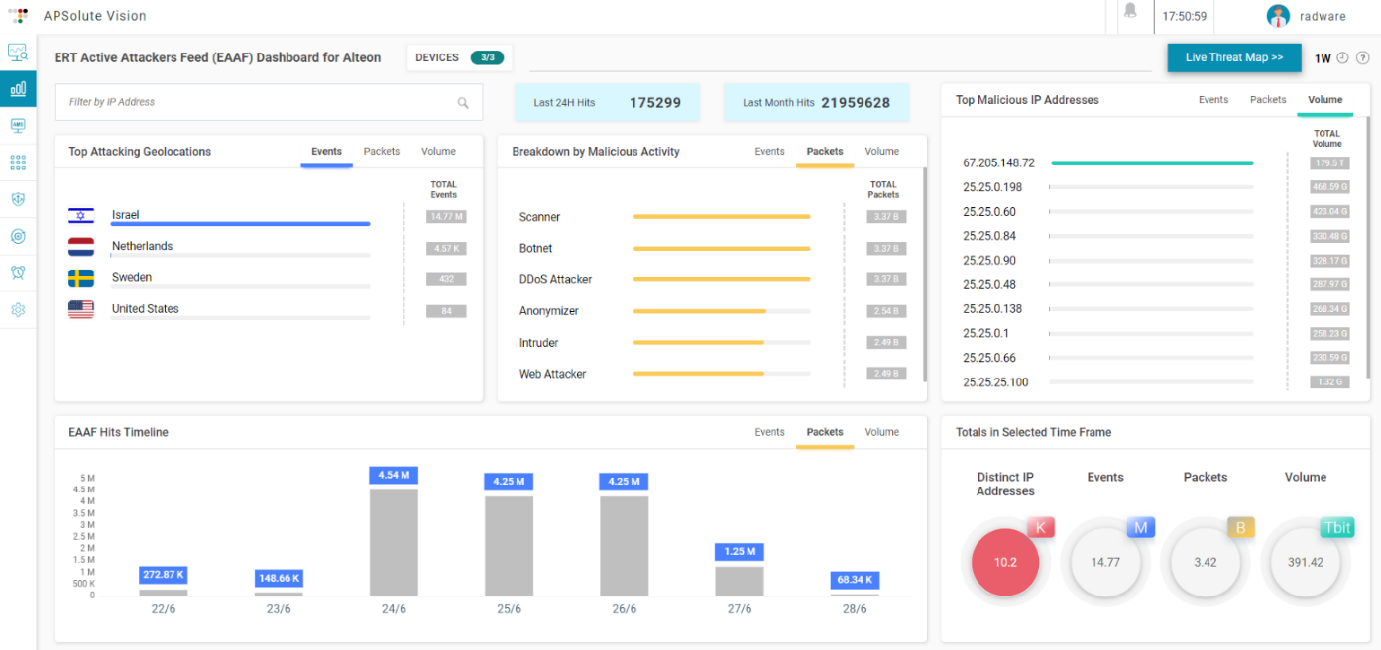
Task: Click the 25/6 bar in hits timeline
Action: tap(509, 546)
